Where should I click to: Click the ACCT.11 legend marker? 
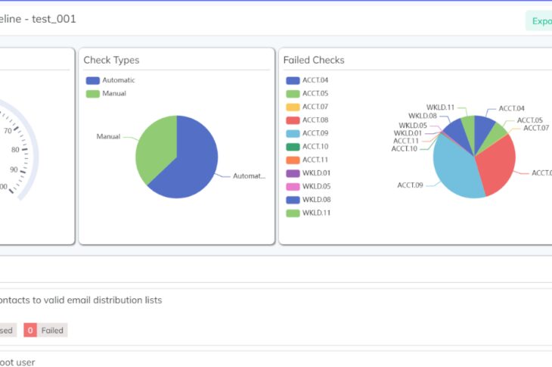coord(292,160)
